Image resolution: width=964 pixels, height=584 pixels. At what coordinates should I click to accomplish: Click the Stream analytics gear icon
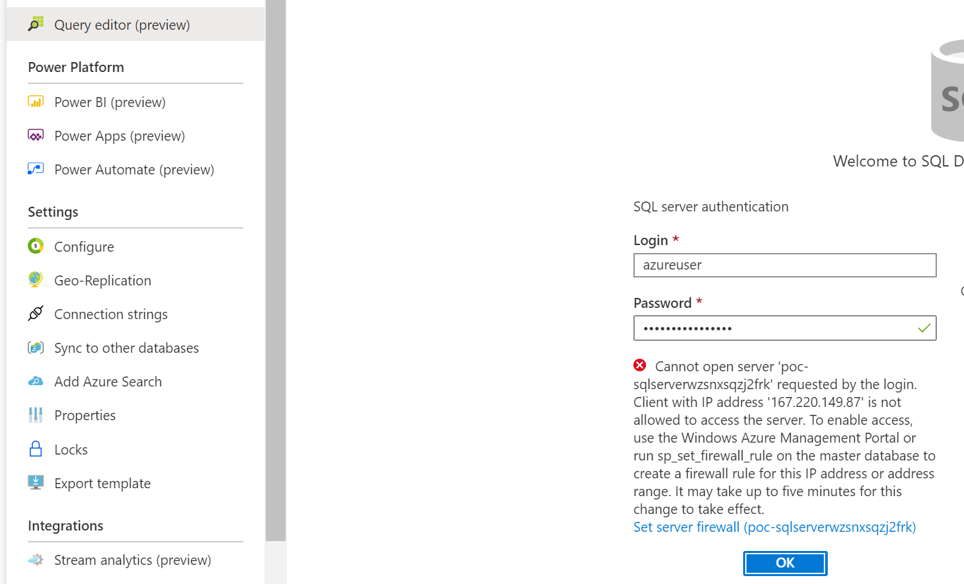[x=36, y=560]
